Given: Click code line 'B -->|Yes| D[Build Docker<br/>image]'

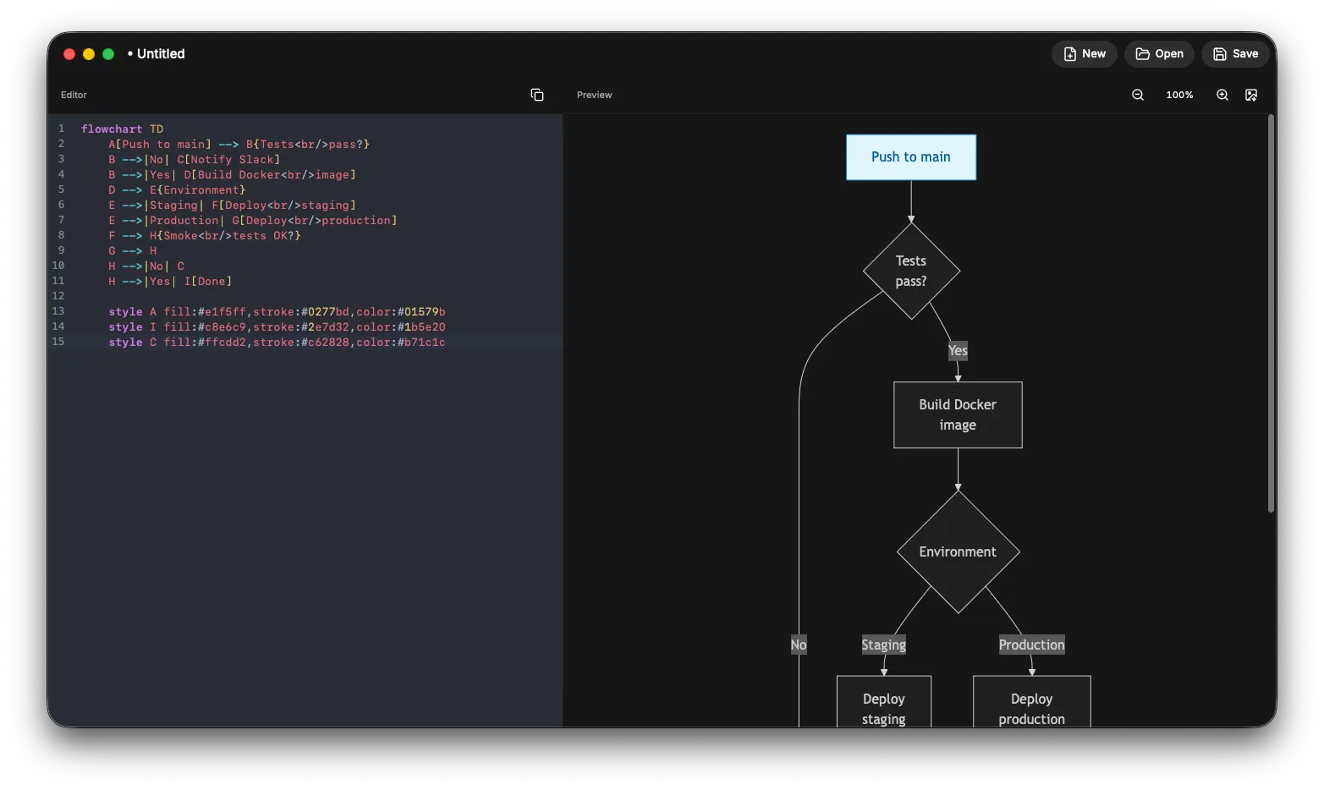Looking at the screenshot, I should [x=232, y=174].
